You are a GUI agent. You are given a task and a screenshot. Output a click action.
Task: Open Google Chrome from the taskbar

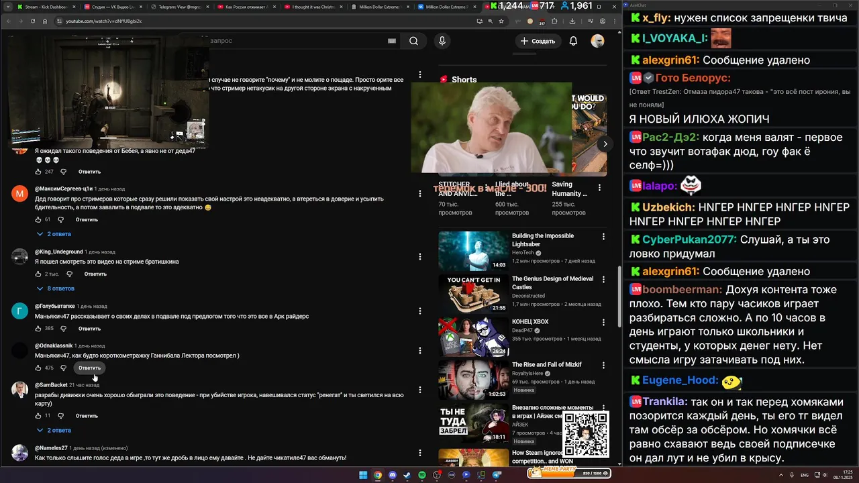[378, 475]
